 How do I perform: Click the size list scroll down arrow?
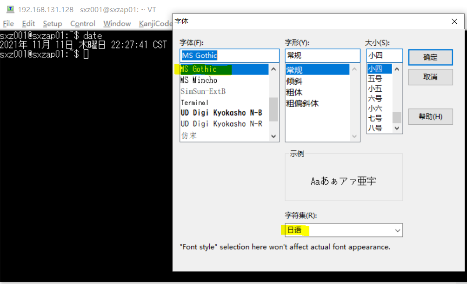tap(397, 128)
